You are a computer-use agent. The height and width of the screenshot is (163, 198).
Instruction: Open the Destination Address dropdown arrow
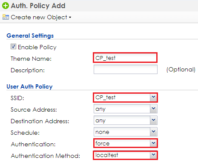(153, 120)
